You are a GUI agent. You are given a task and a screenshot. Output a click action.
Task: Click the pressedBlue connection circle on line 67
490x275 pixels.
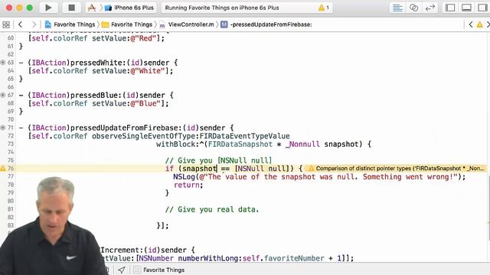[3, 95]
